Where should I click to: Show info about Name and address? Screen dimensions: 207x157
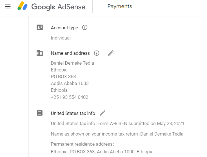(x=97, y=53)
